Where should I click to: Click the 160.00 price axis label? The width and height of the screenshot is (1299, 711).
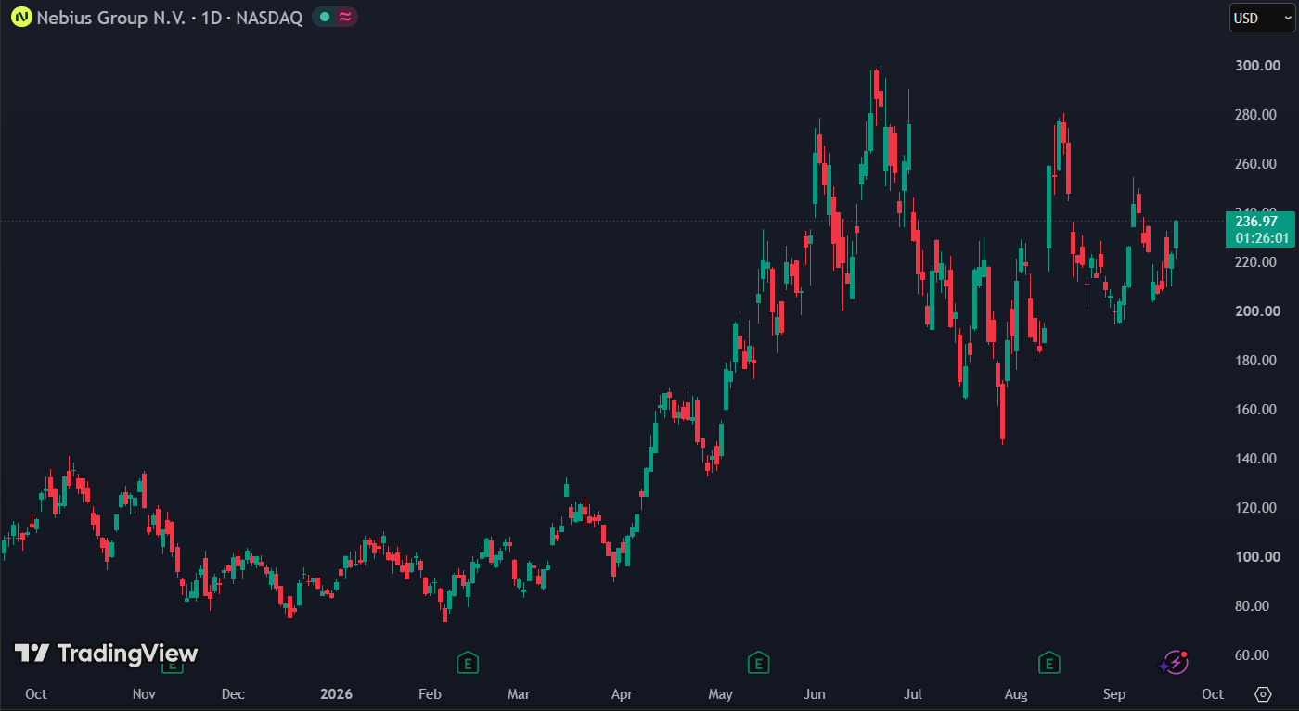tap(1255, 410)
